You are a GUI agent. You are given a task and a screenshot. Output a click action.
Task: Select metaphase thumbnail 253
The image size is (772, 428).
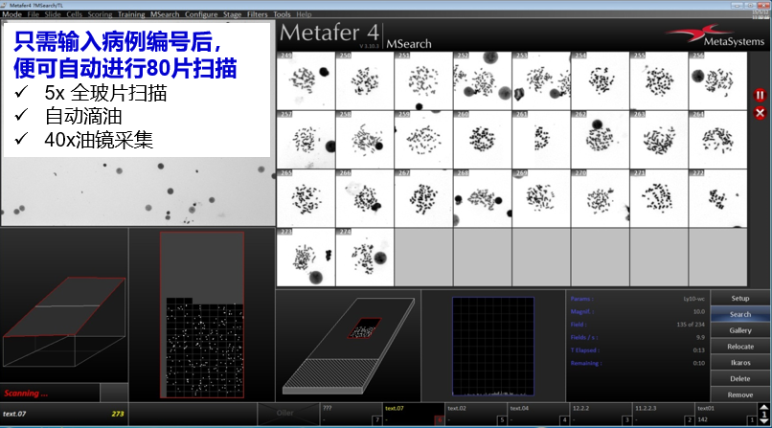pyautogui.click(x=541, y=80)
